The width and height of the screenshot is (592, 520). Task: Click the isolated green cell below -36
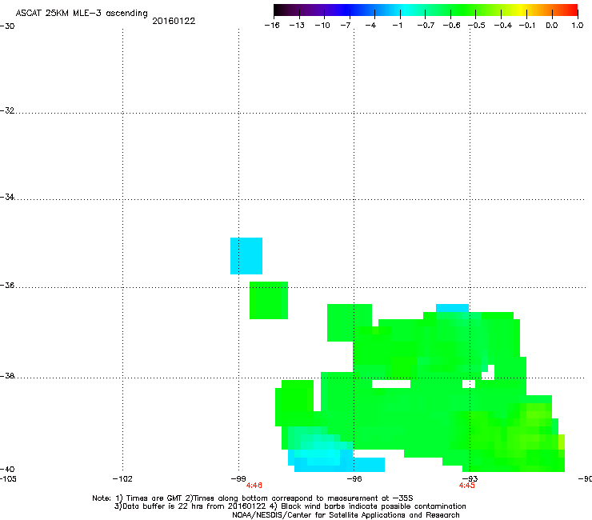pyautogui.click(x=269, y=300)
